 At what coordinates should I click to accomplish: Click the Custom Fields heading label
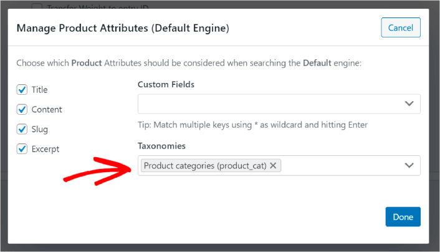click(x=166, y=84)
